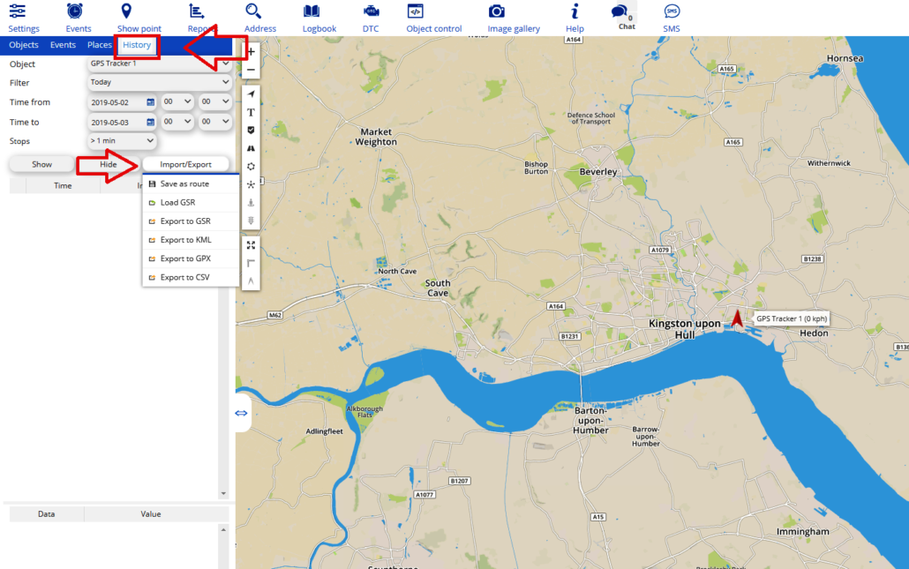Click the Hide history button
This screenshot has height=569, width=909.
pos(108,165)
